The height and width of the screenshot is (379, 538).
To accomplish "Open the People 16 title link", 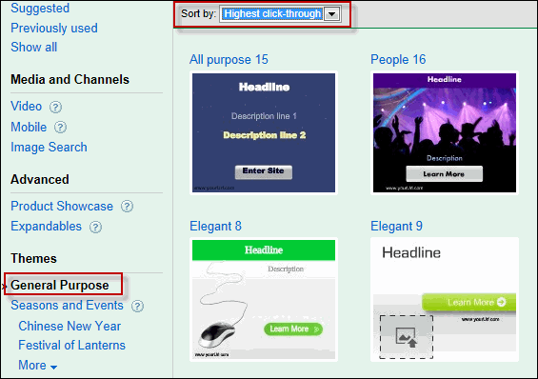I will coord(398,59).
